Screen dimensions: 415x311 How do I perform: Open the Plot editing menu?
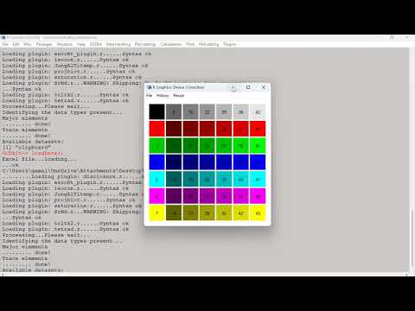[x=208, y=44]
